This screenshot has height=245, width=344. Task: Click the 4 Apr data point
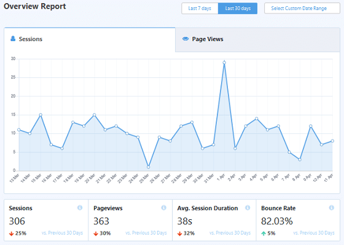tap(257, 119)
